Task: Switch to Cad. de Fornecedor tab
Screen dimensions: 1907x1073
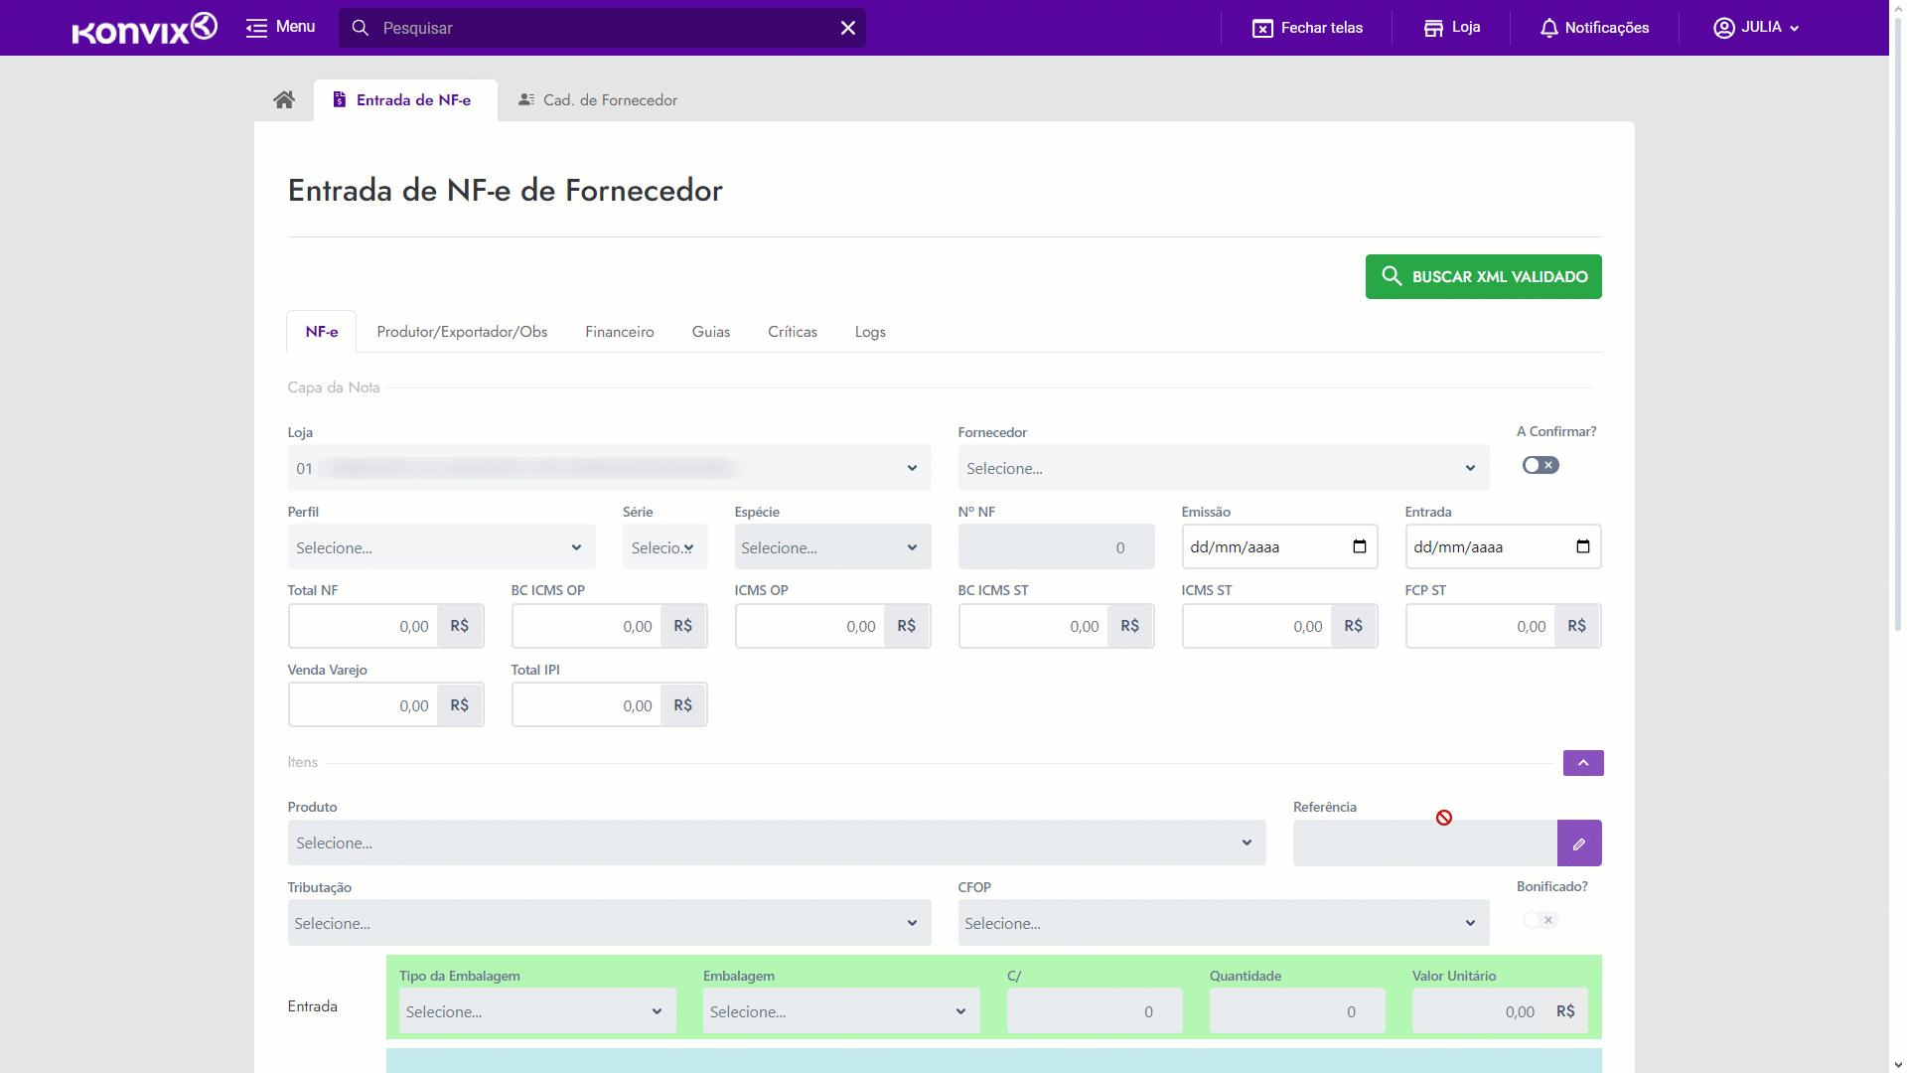Action: point(598,100)
